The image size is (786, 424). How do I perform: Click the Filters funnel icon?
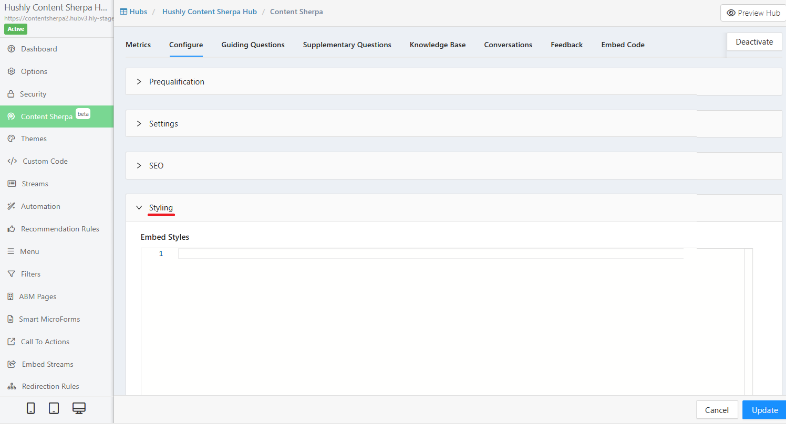(x=11, y=274)
